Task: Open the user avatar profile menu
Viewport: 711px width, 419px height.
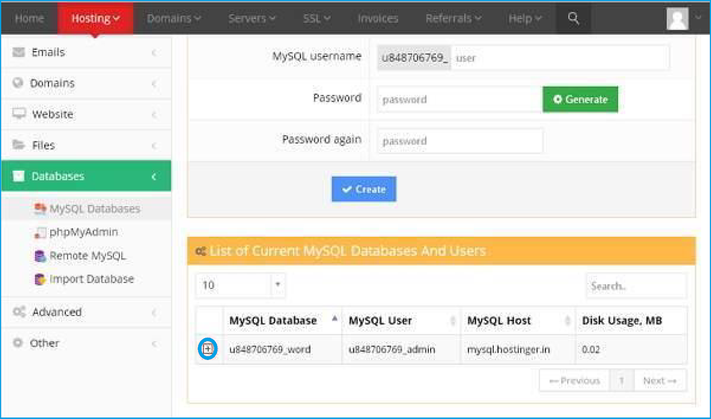Action: click(677, 19)
